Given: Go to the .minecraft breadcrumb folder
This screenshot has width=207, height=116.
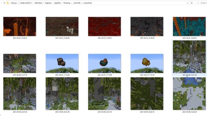Looking at the screenshot, I should [x=77, y=3].
